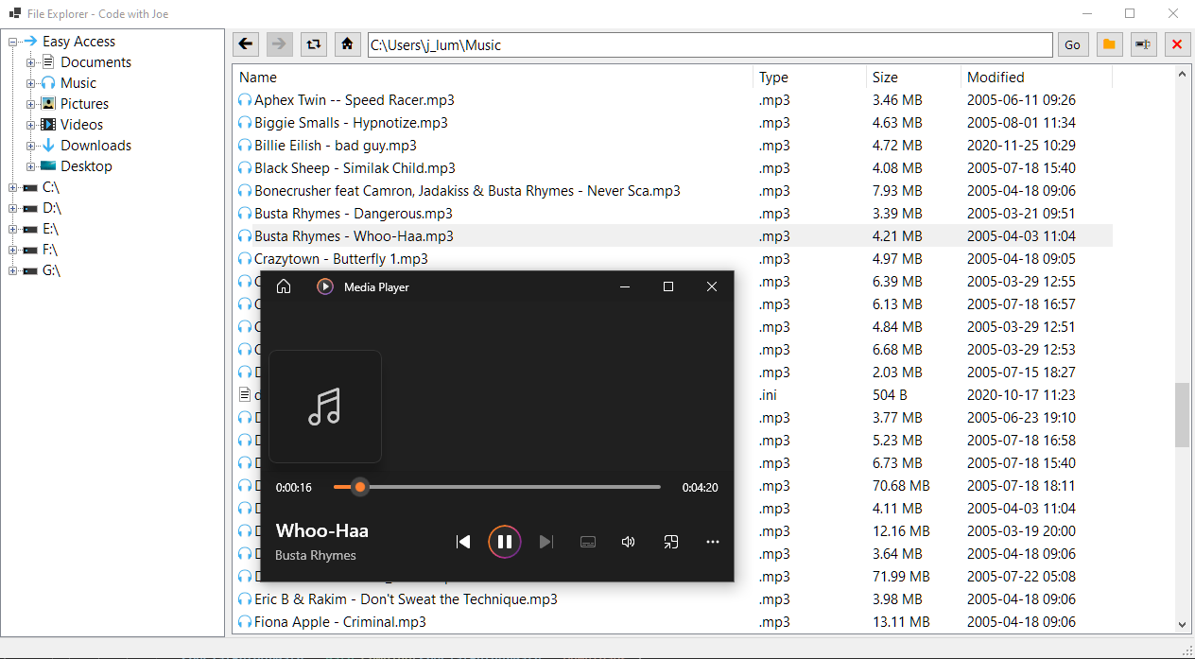
Task: Pause the currently playing song
Action: 505,541
